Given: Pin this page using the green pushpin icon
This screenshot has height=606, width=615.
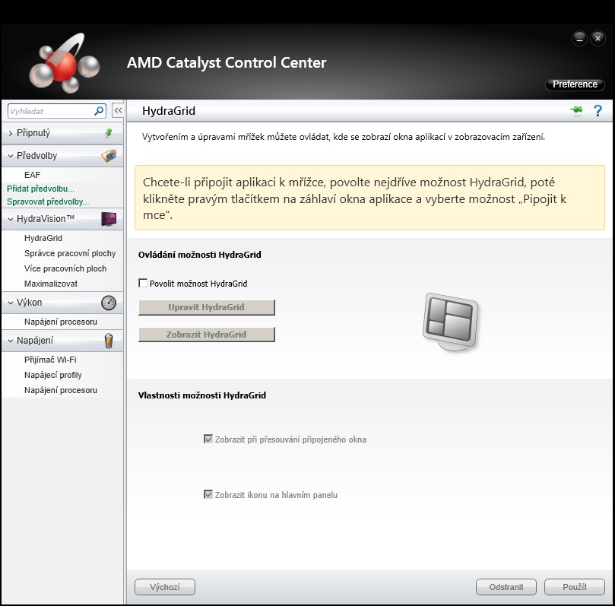Looking at the screenshot, I should 576,110.
